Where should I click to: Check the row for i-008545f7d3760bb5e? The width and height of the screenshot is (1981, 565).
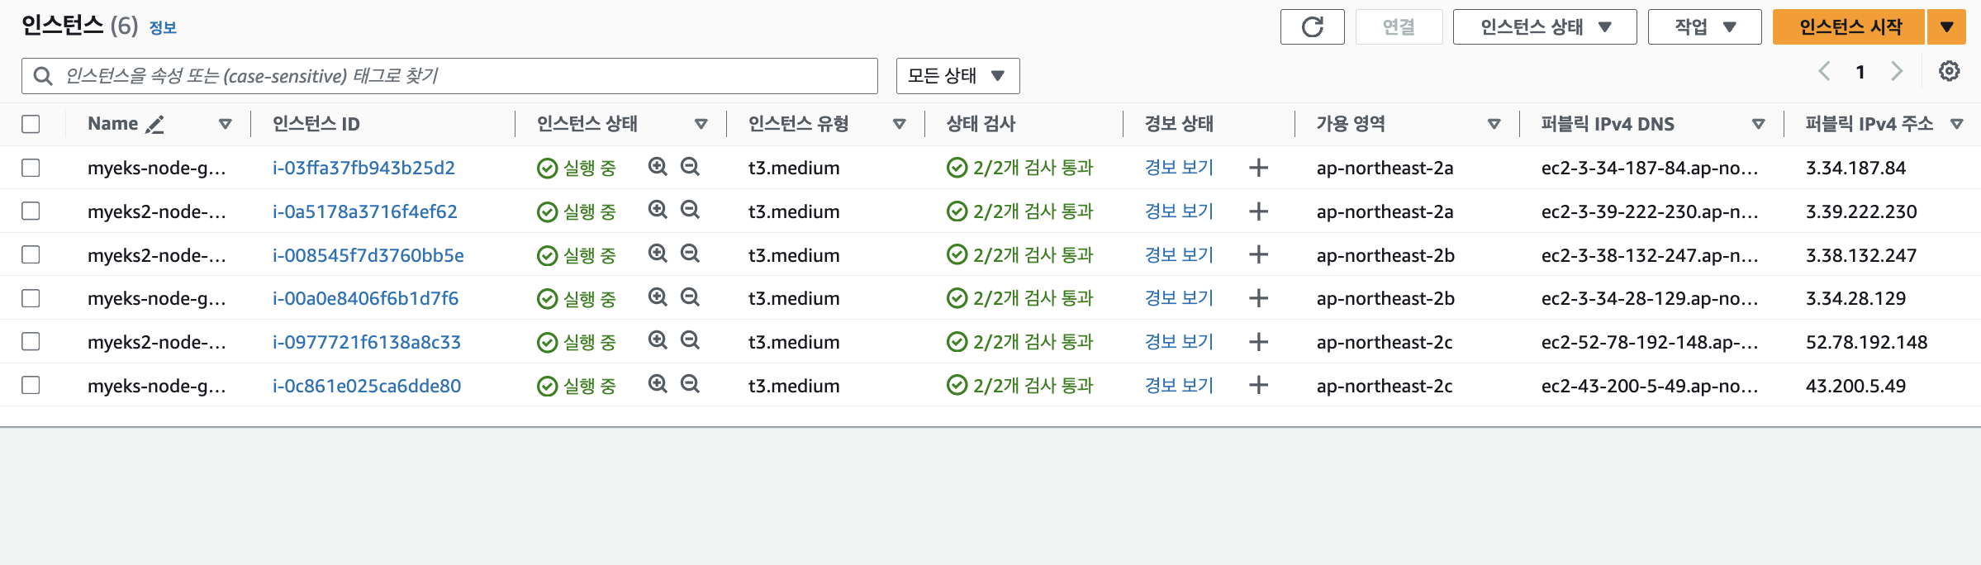pos(31,254)
